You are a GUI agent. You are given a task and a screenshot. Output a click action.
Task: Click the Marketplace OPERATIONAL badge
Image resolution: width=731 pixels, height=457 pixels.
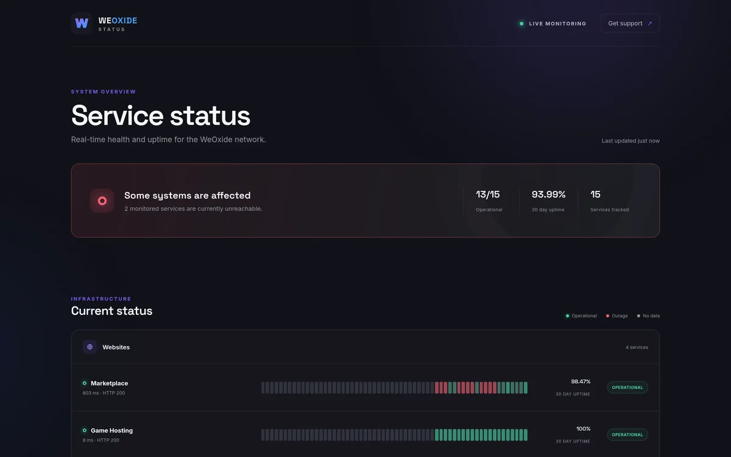[627, 388]
